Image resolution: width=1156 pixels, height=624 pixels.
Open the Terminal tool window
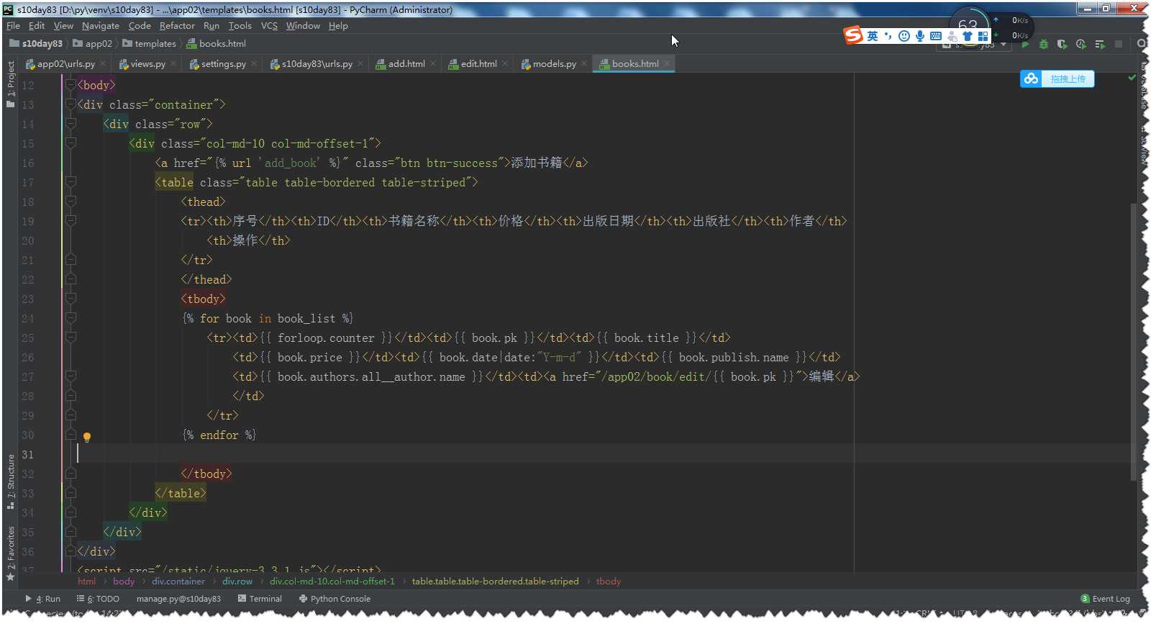(260, 599)
